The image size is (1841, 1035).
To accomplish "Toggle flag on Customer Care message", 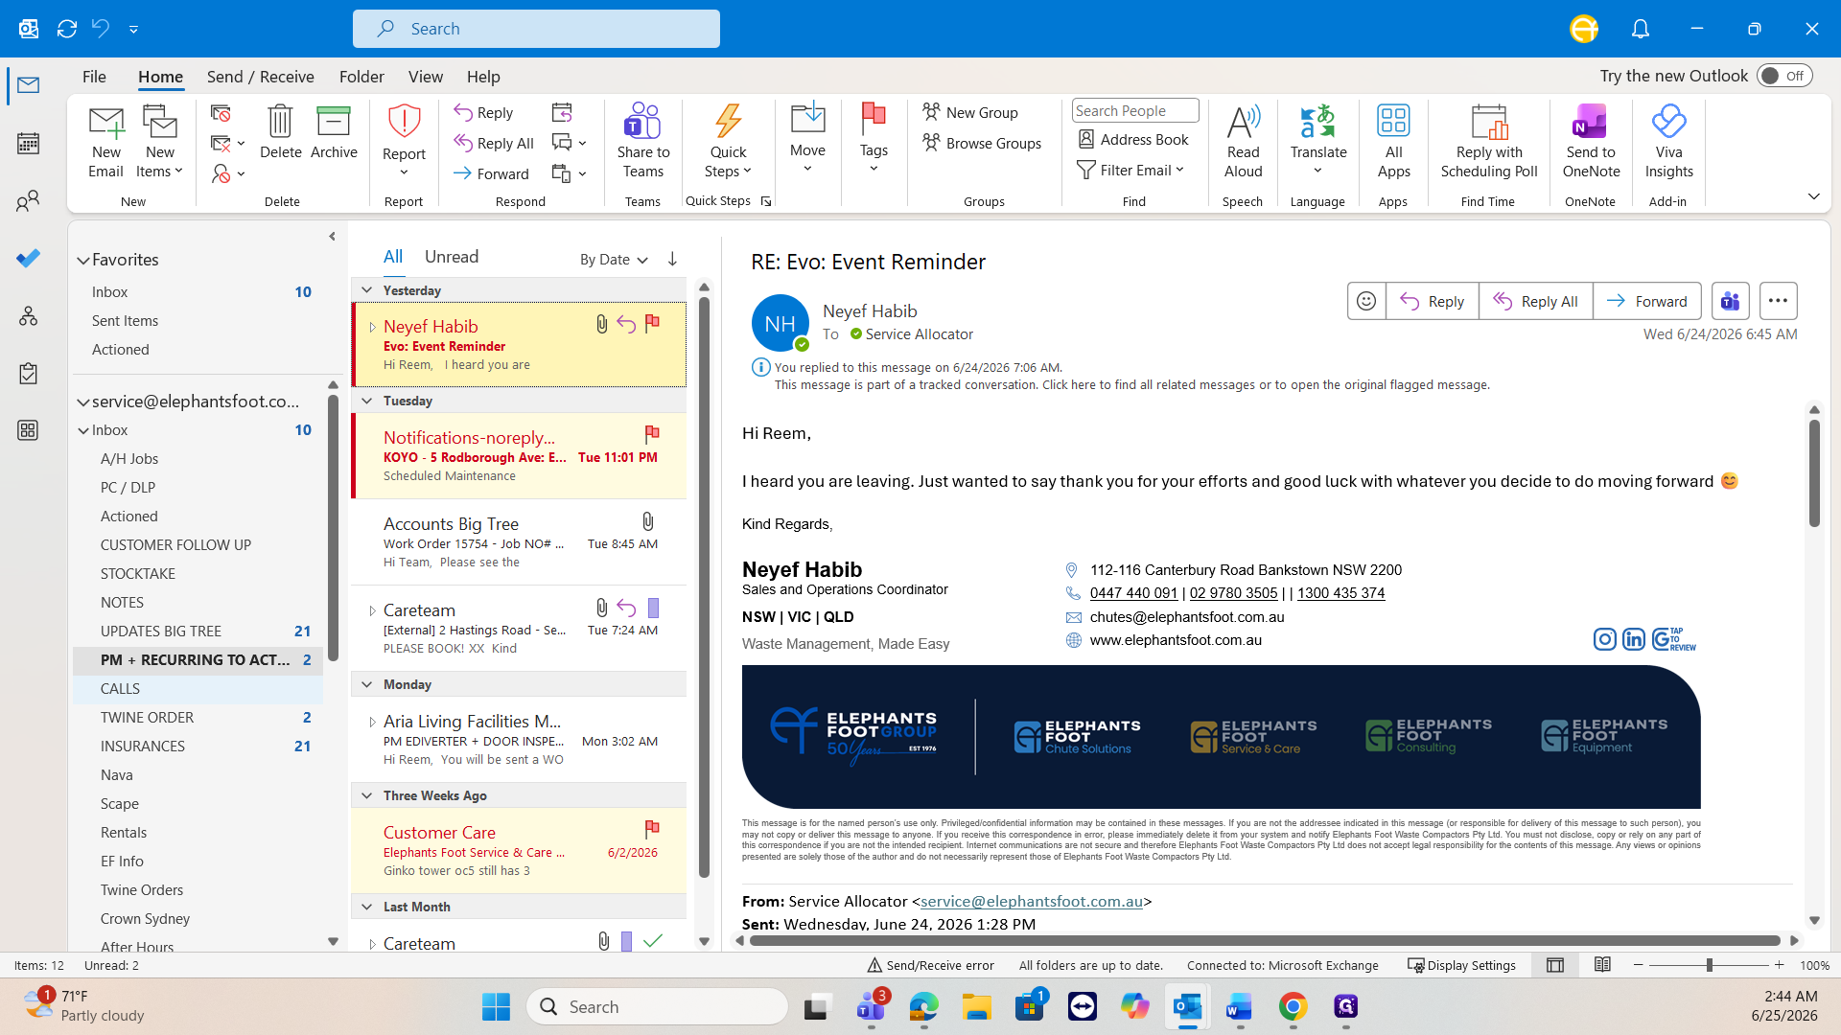I will pos(652,829).
